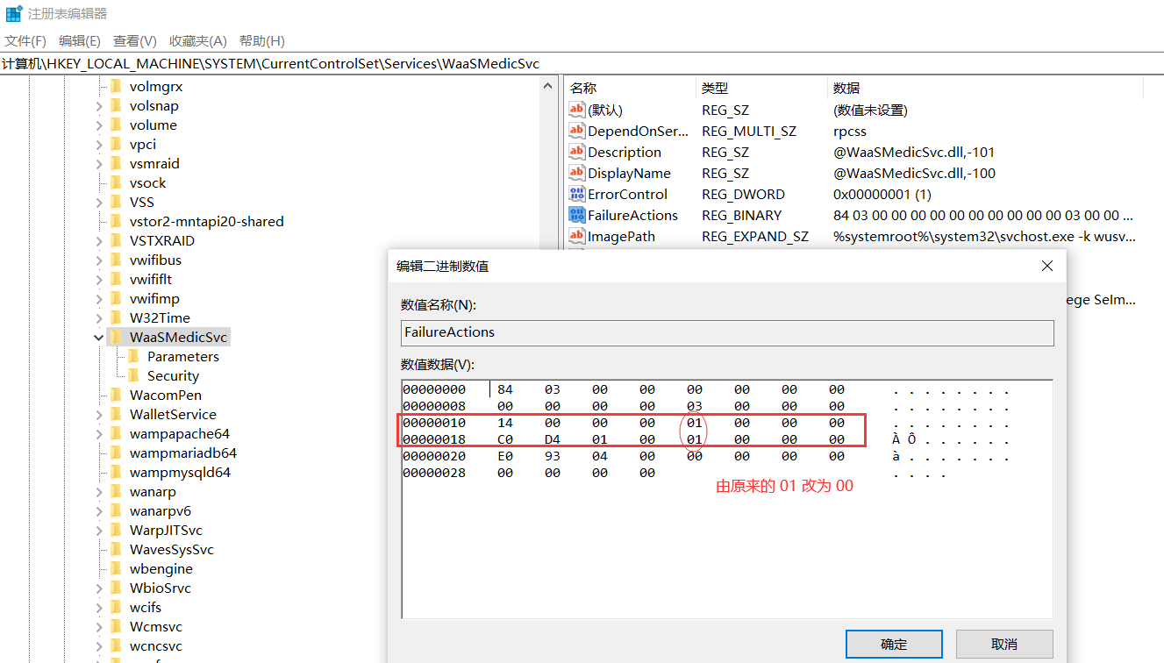Click the 84 byte at offset 00000000
The width and height of the screenshot is (1164, 663).
[x=505, y=389]
